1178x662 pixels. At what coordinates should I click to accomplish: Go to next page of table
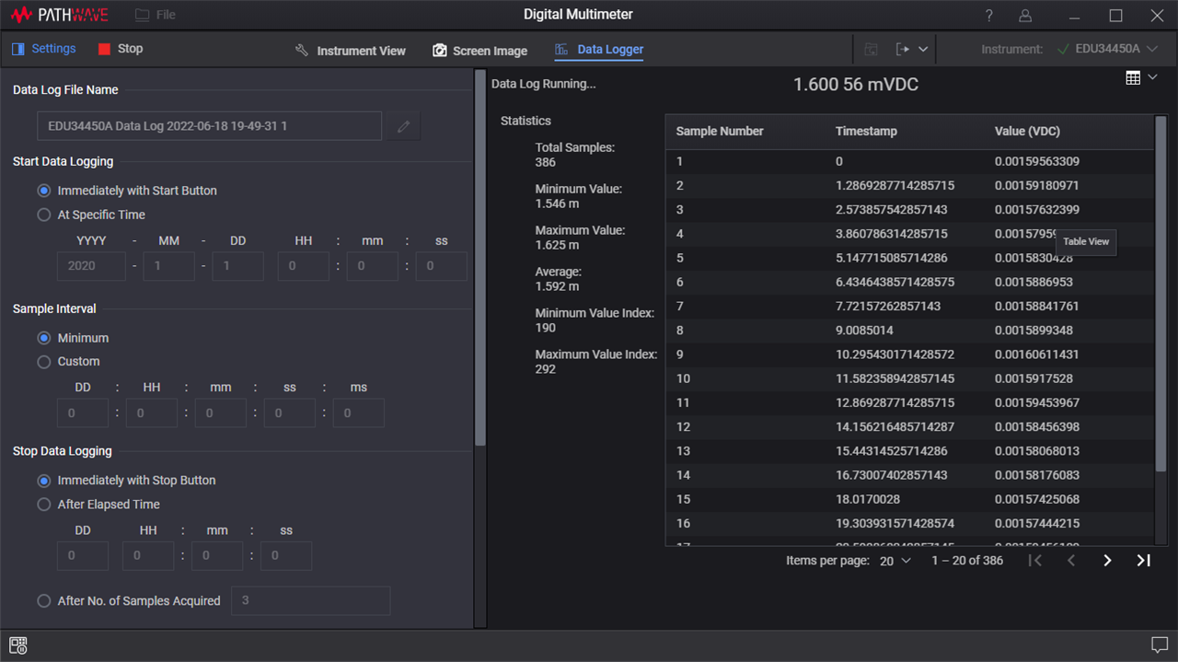tap(1107, 561)
